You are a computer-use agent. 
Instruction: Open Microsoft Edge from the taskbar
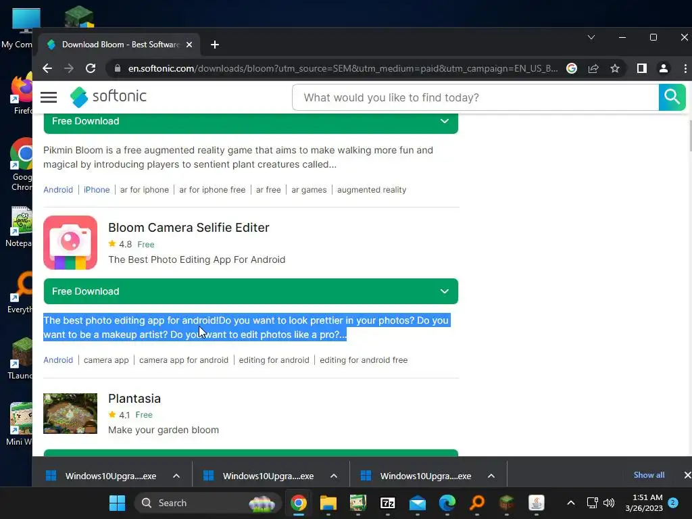click(447, 503)
